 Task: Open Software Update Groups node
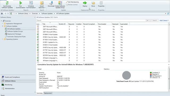pyautogui.click(x=15, y=31)
